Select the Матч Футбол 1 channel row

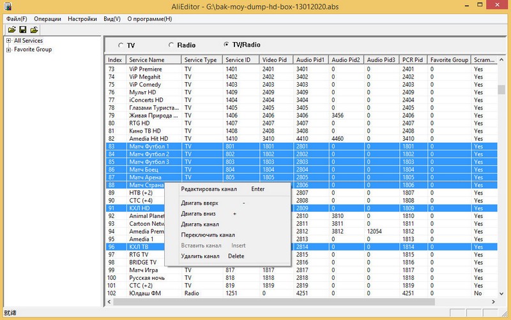click(x=301, y=147)
